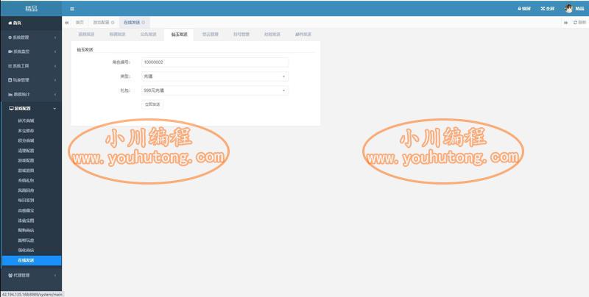Screen dimensions: 589x297
Task: Expand the 数据统计 menu arrow
Action: tap(55, 94)
